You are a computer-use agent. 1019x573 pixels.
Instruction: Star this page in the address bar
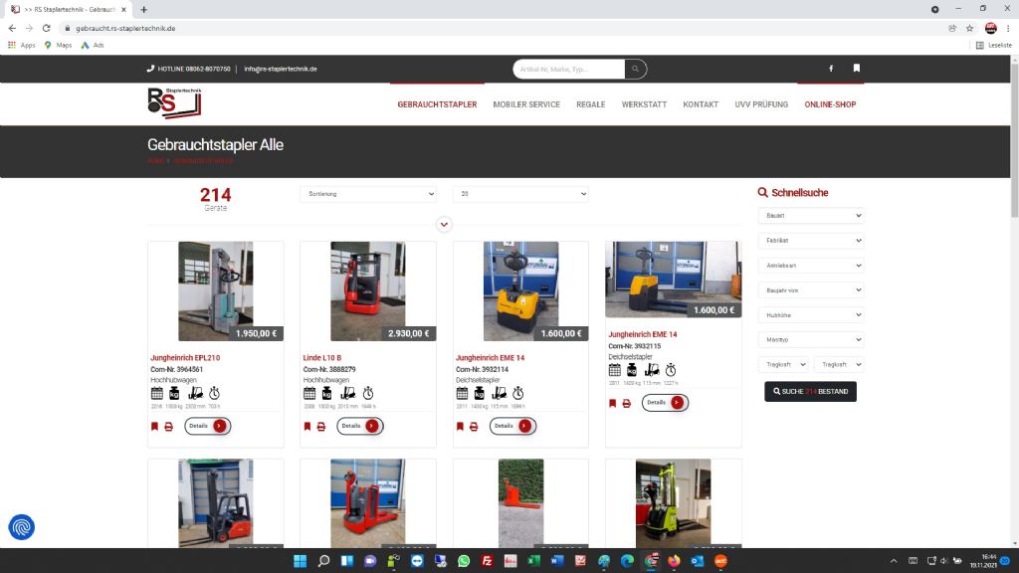click(x=969, y=28)
